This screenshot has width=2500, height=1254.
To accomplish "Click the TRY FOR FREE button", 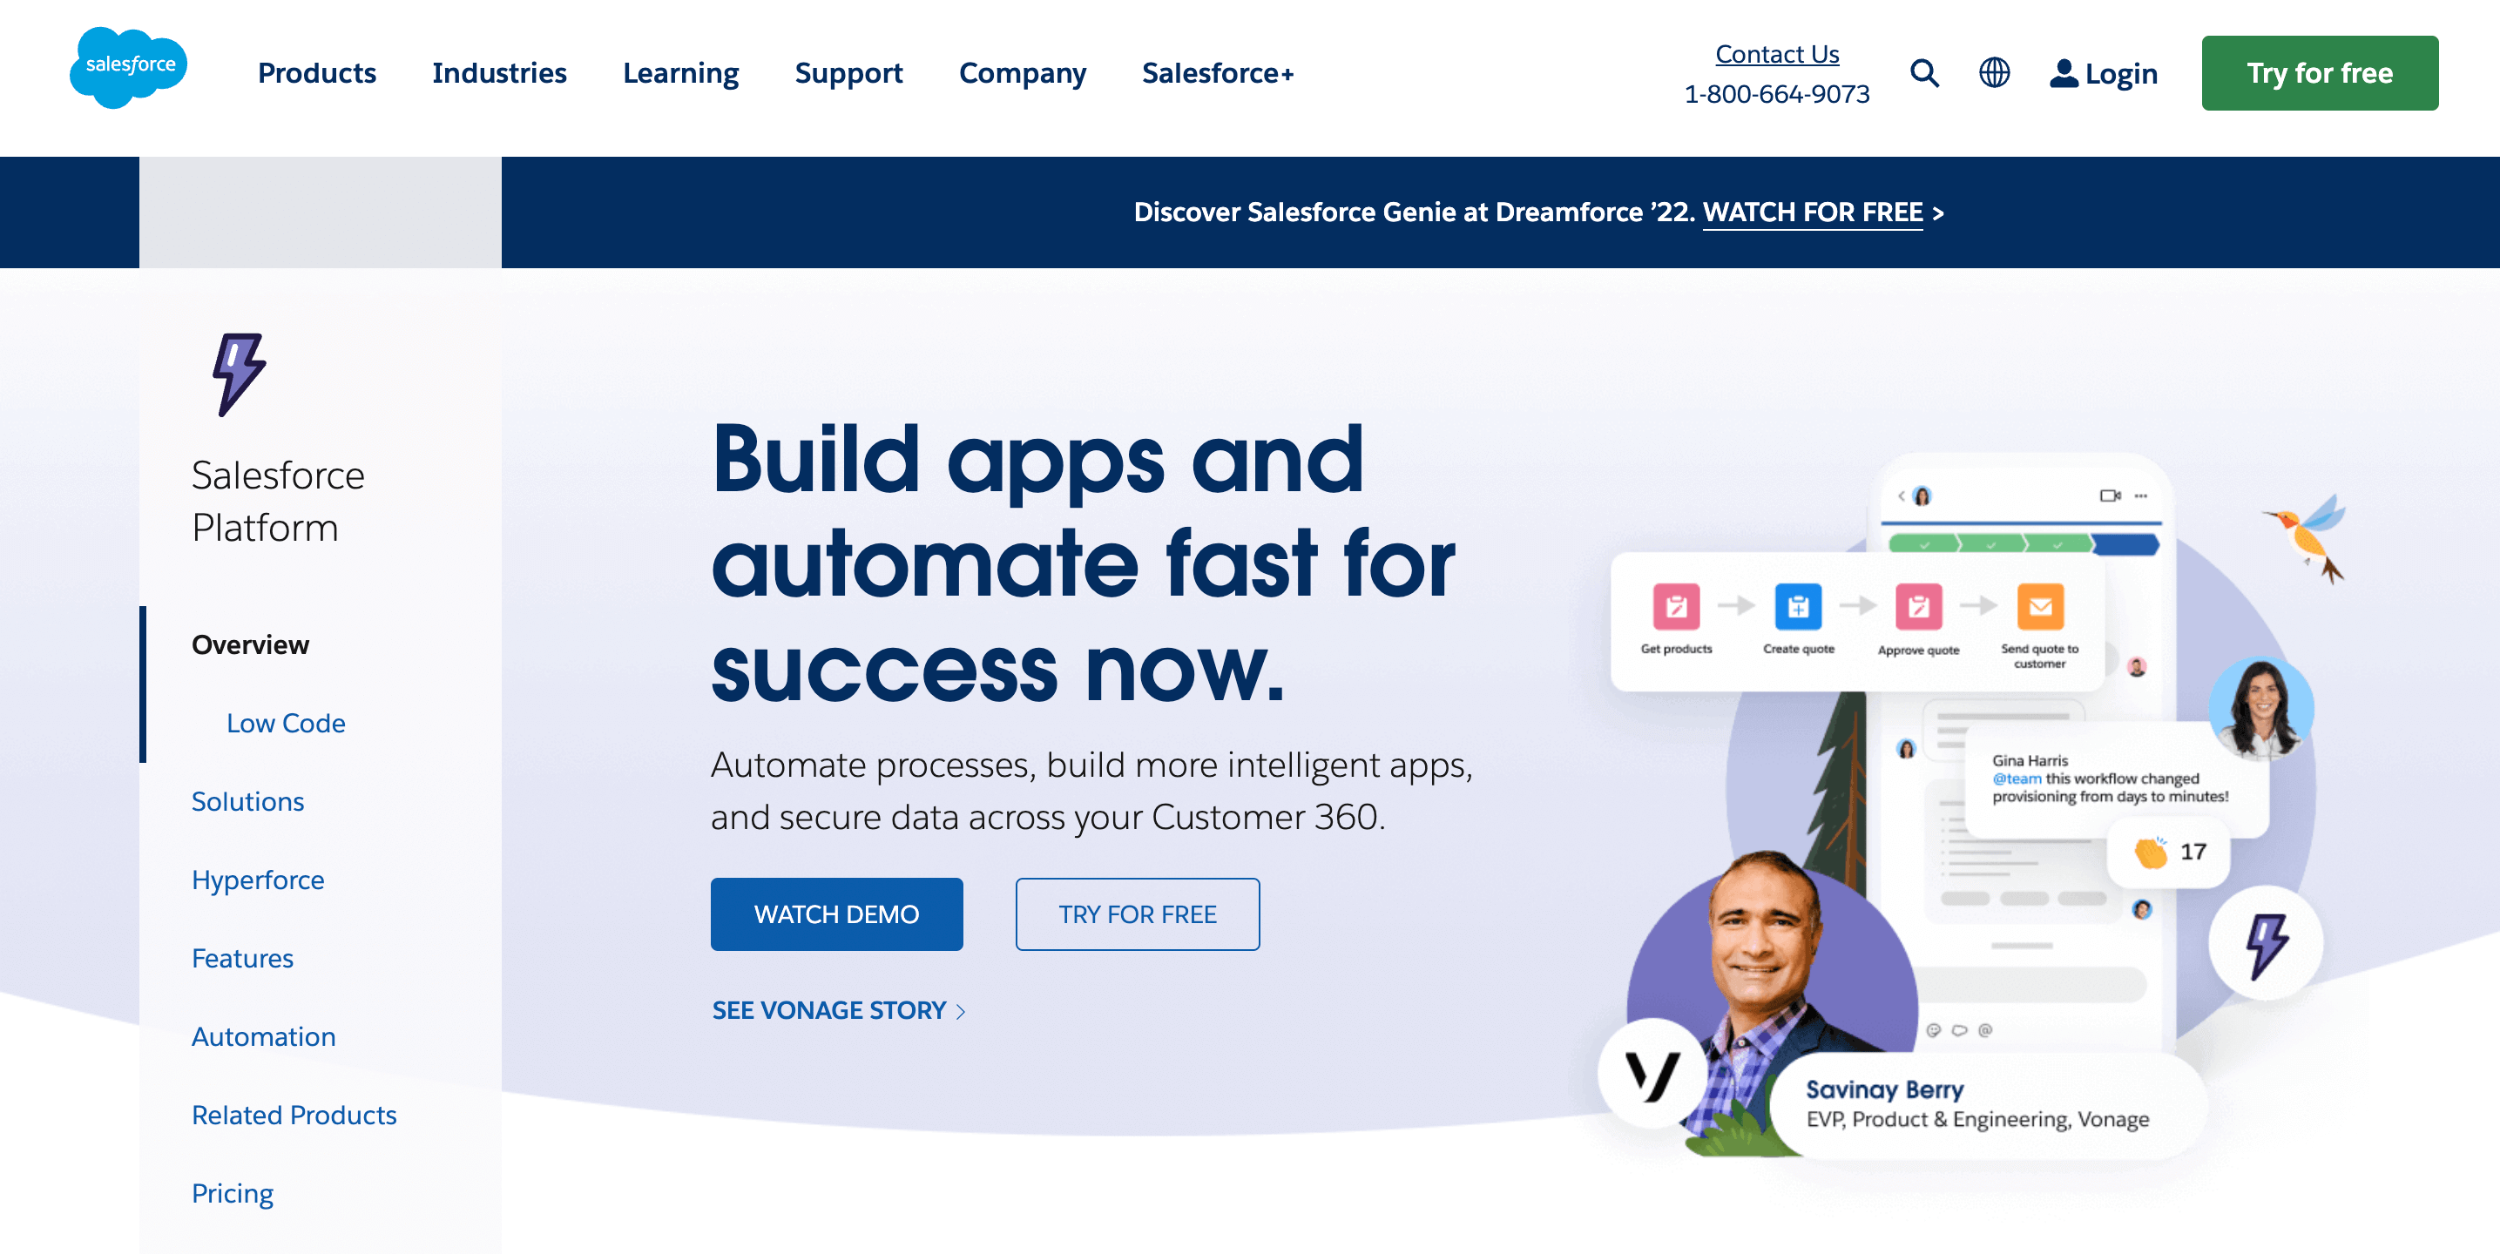I will [x=1138, y=914].
